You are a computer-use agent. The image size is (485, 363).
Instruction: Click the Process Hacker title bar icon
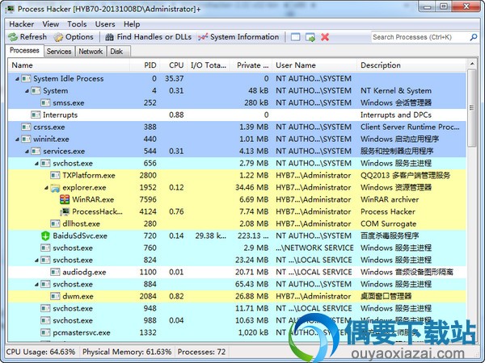(10, 9)
